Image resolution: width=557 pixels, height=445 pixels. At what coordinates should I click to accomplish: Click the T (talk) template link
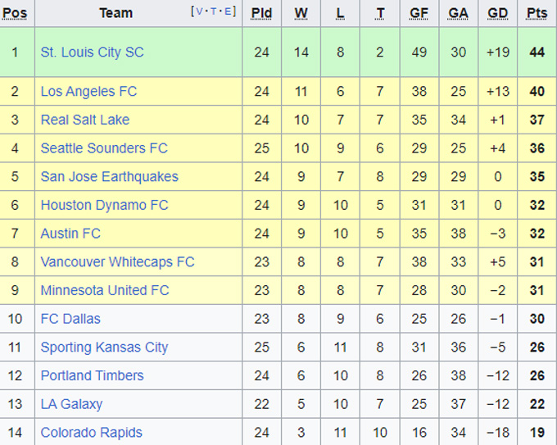pos(214,11)
